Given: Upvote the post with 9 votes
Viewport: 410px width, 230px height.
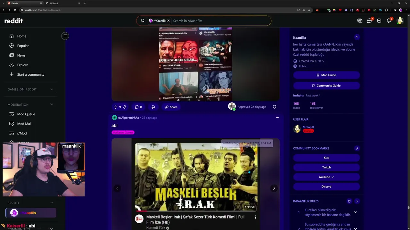Looking at the screenshot, I should click(115, 107).
